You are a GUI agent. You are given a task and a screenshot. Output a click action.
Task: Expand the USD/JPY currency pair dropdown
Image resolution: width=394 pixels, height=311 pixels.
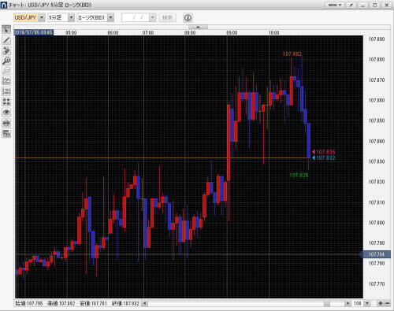[x=42, y=17]
